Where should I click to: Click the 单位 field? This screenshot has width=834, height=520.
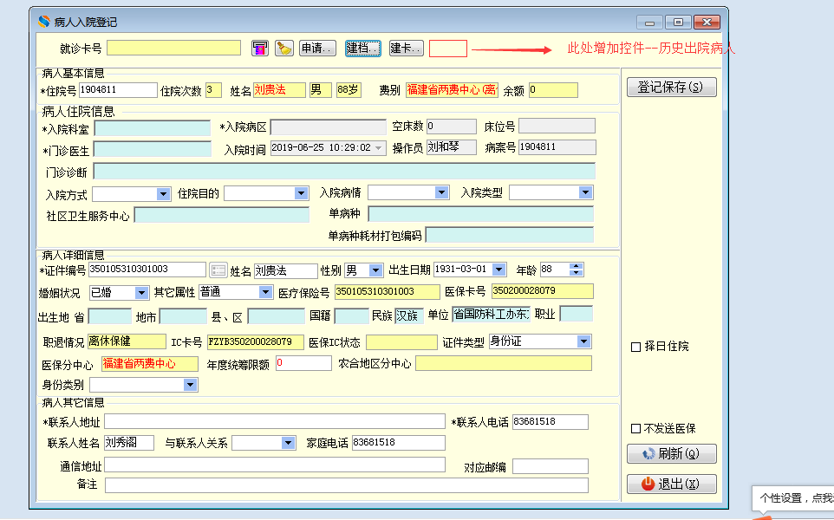pyautogui.click(x=492, y=315)
